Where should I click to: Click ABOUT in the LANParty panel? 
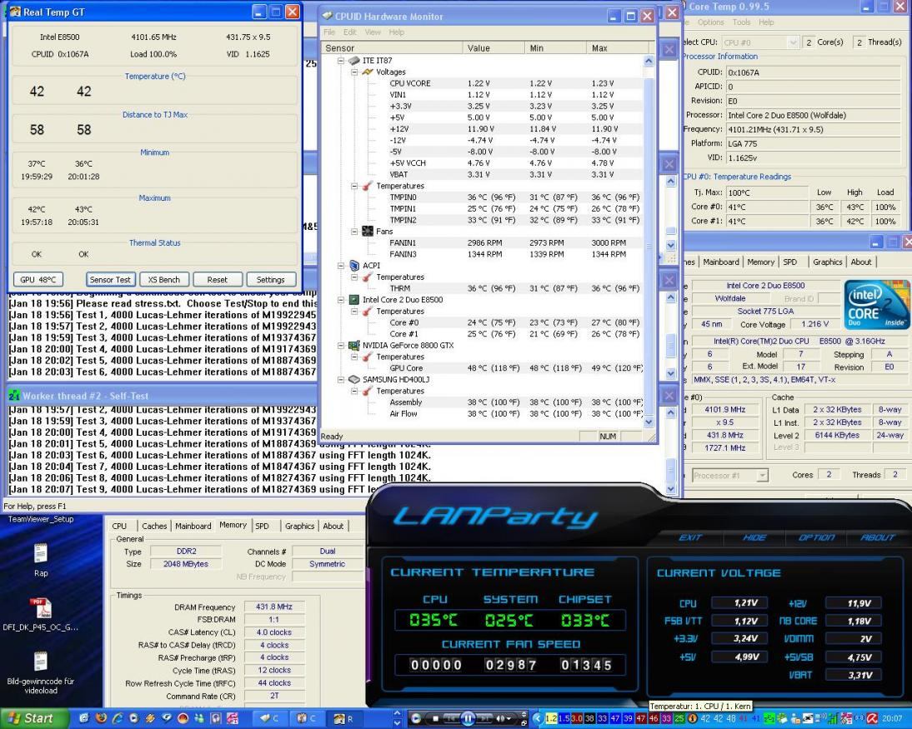pos(877,537)
